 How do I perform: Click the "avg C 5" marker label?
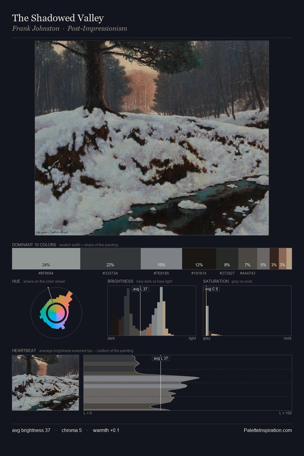(x=212, y=289)
